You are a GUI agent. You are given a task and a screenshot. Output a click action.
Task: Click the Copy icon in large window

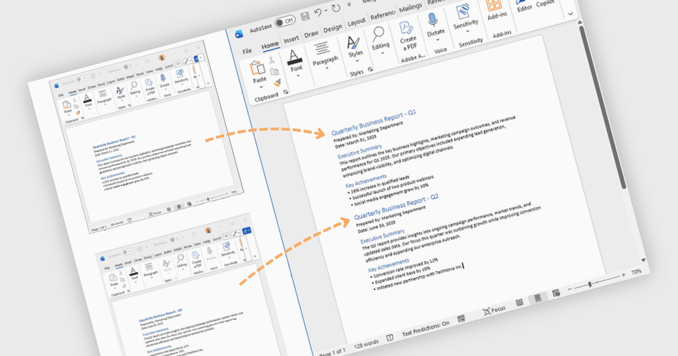tap(275, 71)
